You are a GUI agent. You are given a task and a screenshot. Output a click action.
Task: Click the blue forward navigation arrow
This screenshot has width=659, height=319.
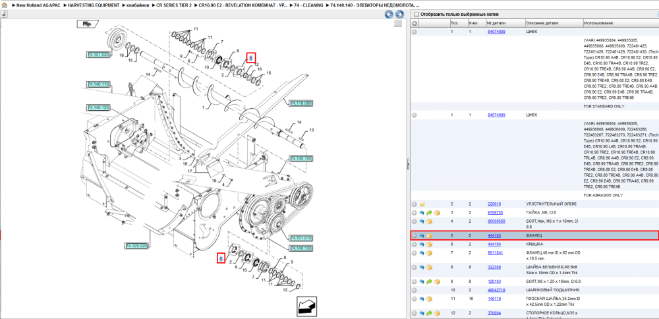400,14
